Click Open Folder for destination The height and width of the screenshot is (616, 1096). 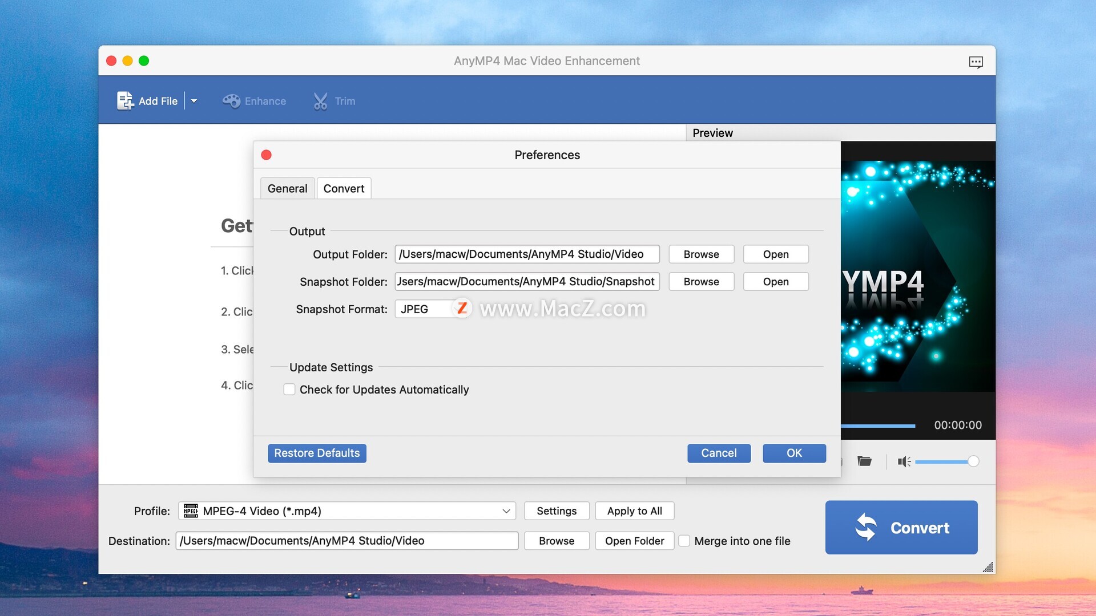coord(634,541)
